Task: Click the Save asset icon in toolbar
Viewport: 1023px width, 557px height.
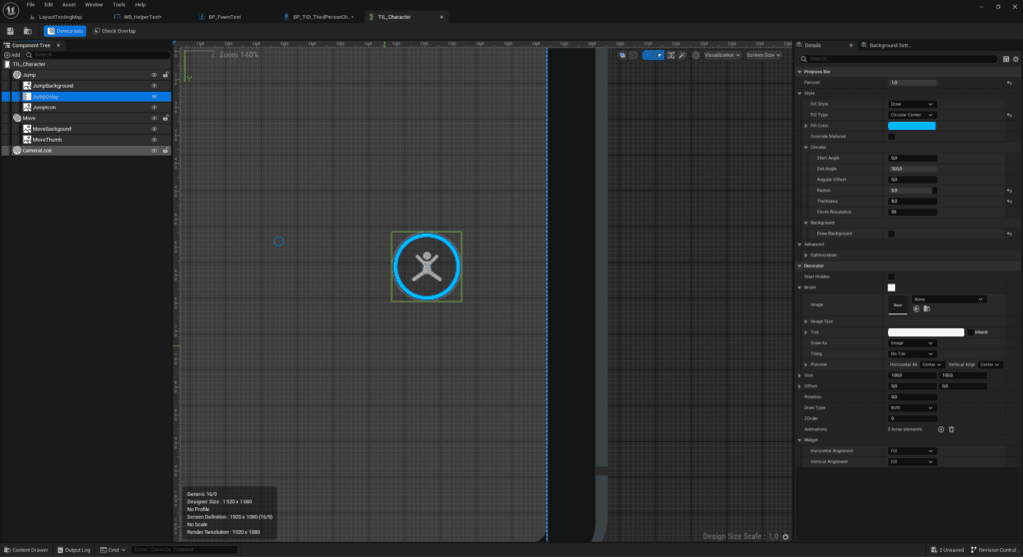Action: [x=10, y=31]
